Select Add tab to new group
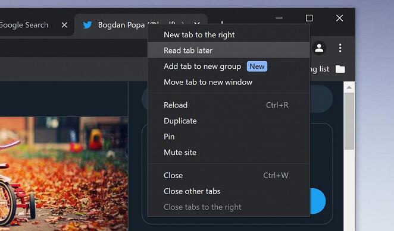This screenshot has height=231, width=394. pos(229,67)
